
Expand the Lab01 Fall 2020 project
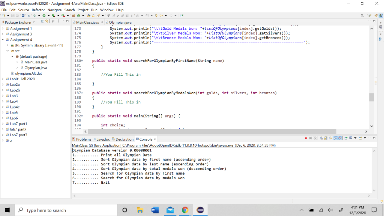[3, 79]
